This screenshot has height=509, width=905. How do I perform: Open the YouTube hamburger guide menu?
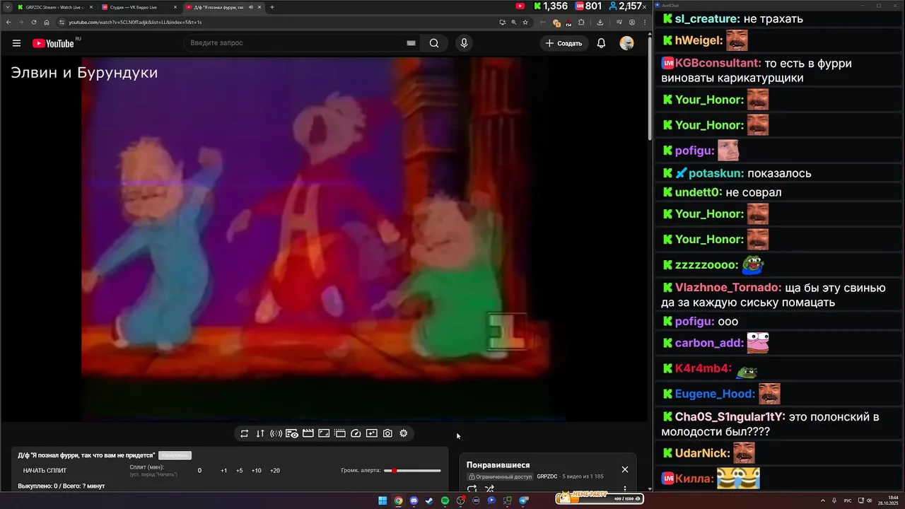pos(16,43)
